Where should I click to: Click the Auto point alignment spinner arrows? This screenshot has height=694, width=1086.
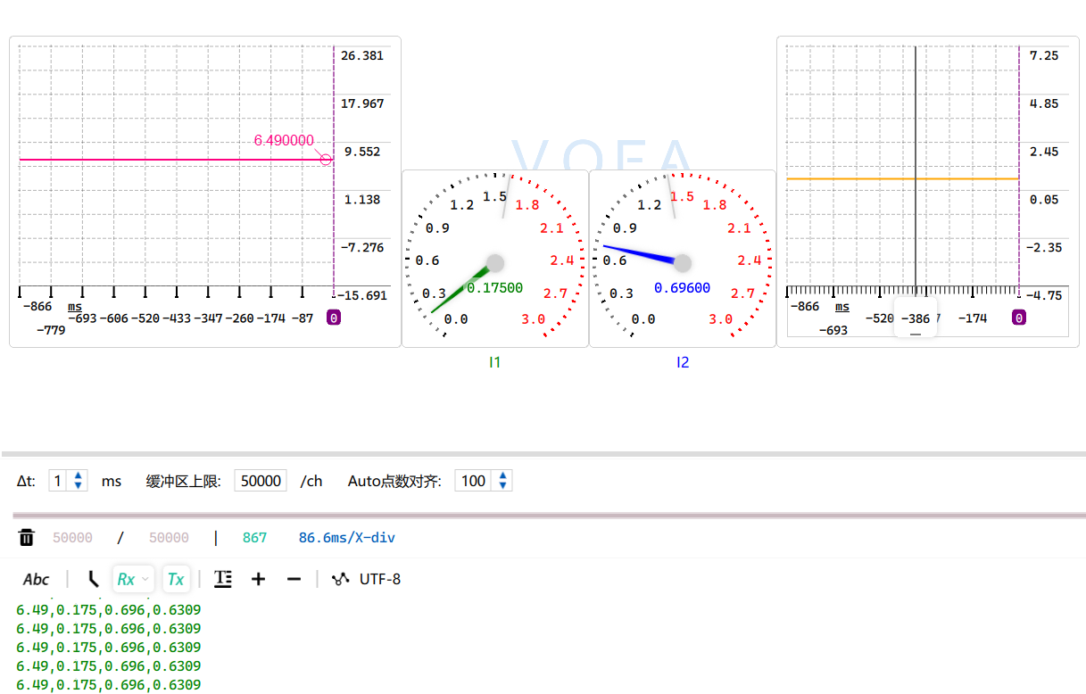pyautogui.click(x=503, y=481)
